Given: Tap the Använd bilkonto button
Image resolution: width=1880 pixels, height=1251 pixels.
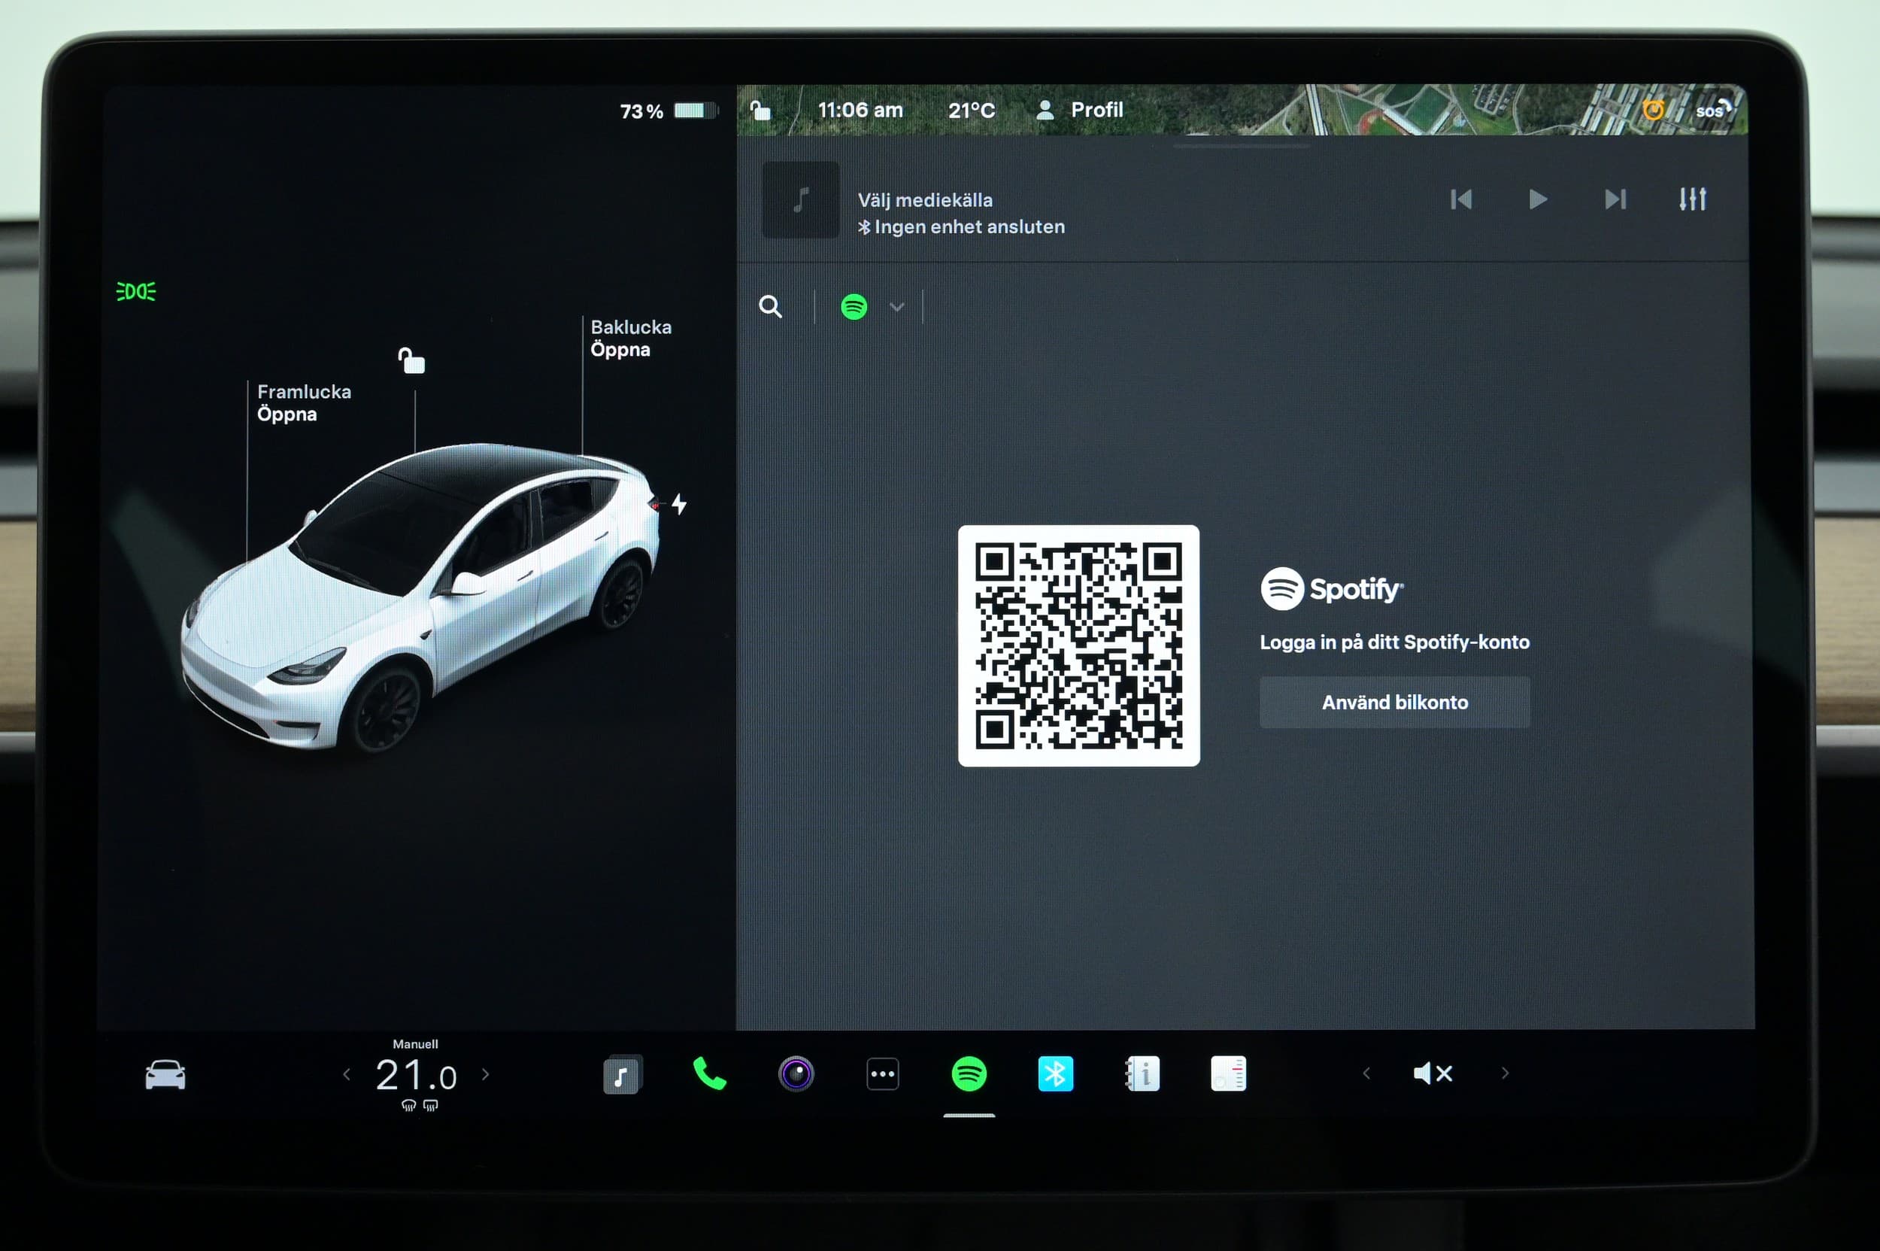Looking at the screenshot, I should tap(1394, 702).
